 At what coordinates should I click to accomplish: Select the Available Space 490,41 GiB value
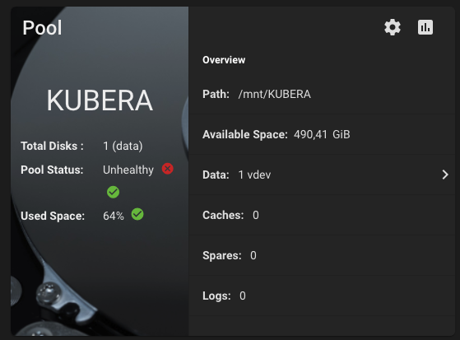322,134
